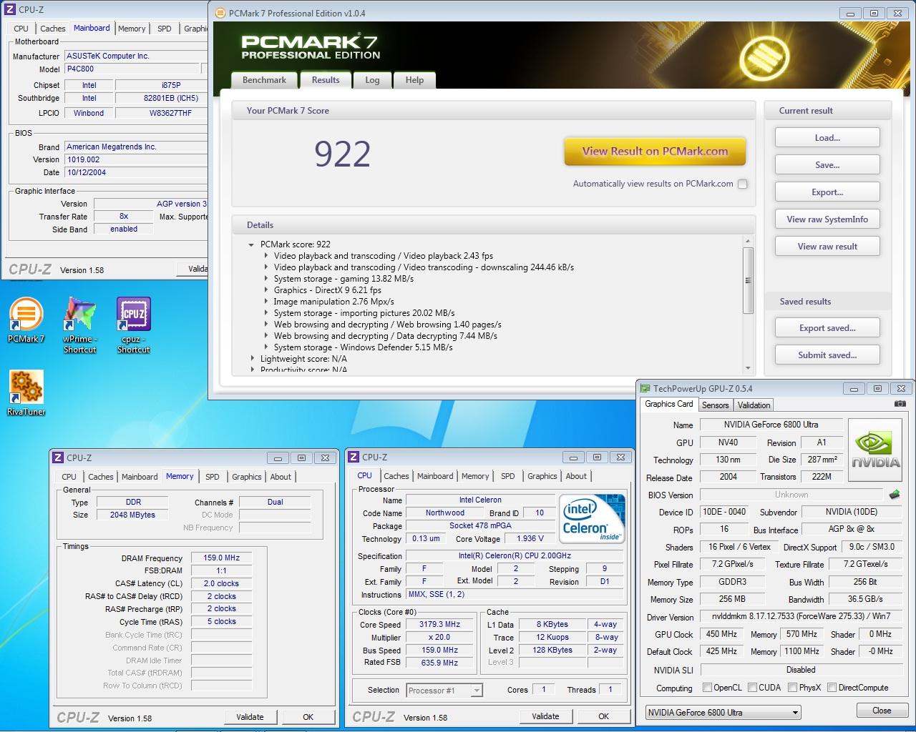Click Export saved... button
Screen dimensions: 916x732
(827, 328)
